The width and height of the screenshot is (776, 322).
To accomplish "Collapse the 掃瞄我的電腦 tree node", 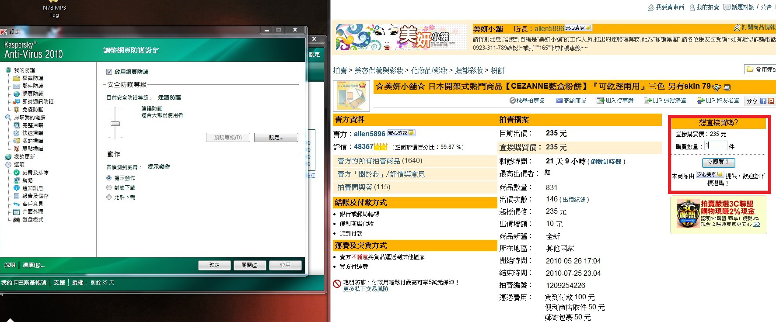I will click(8, 118).
